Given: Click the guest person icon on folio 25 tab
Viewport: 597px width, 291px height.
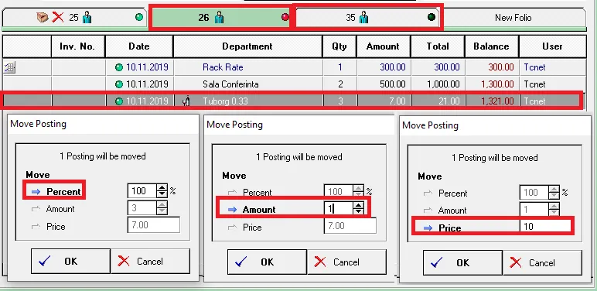Looking at the screenshot, I should click(87, 17).
